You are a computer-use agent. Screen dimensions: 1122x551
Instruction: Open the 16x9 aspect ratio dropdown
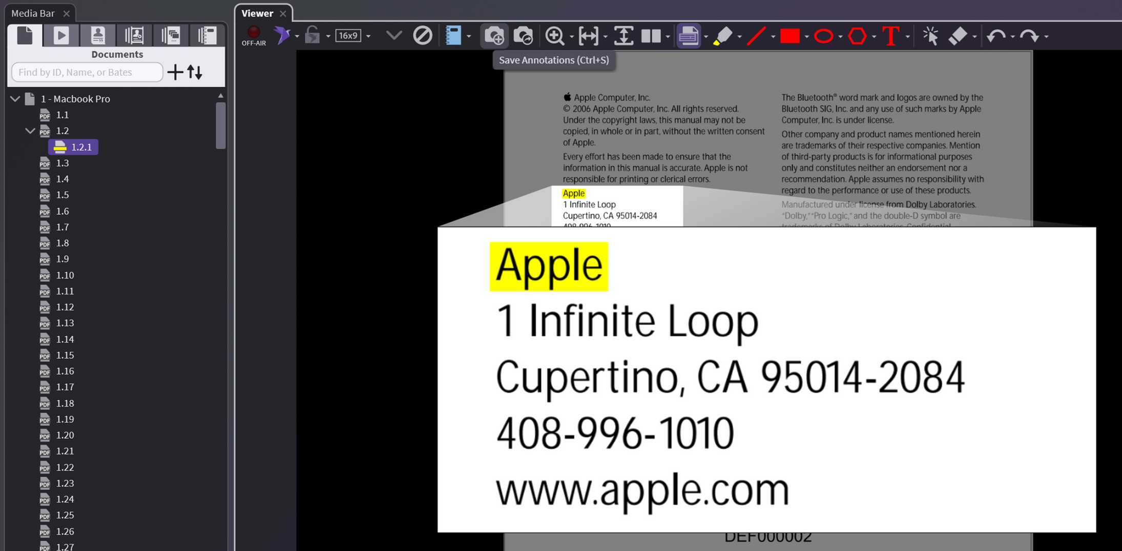[x=368, y=36]
